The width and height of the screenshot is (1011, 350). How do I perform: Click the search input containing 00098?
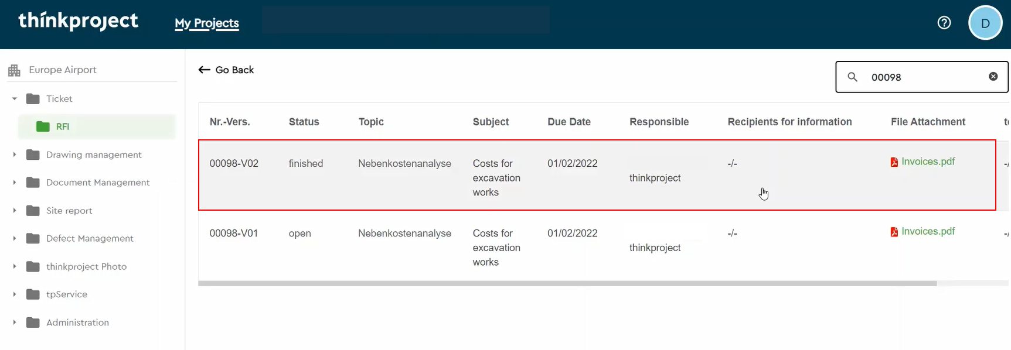click(923, 77)
